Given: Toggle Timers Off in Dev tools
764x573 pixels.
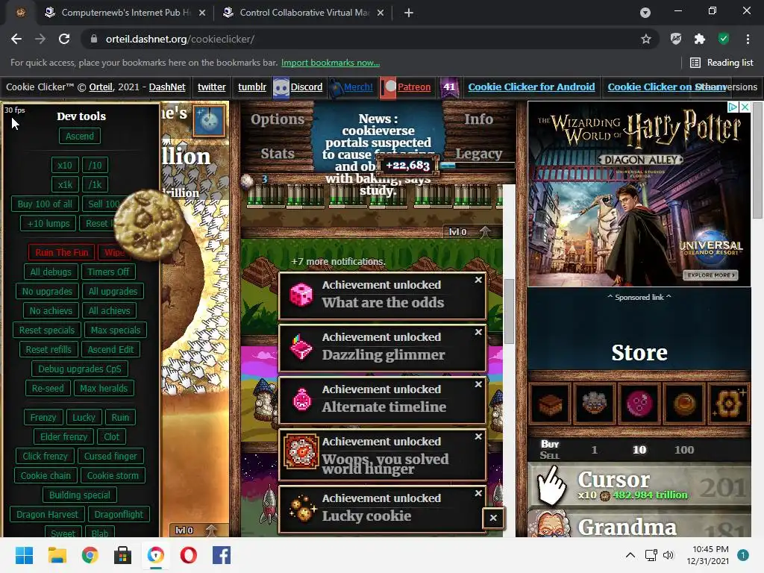Looking at the screenshot, I should tap(108, 272).
